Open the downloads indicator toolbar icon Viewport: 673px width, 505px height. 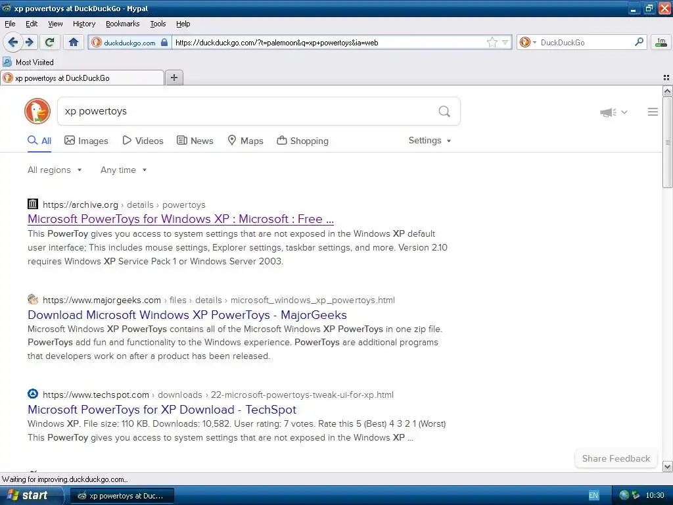click(661, 42)
